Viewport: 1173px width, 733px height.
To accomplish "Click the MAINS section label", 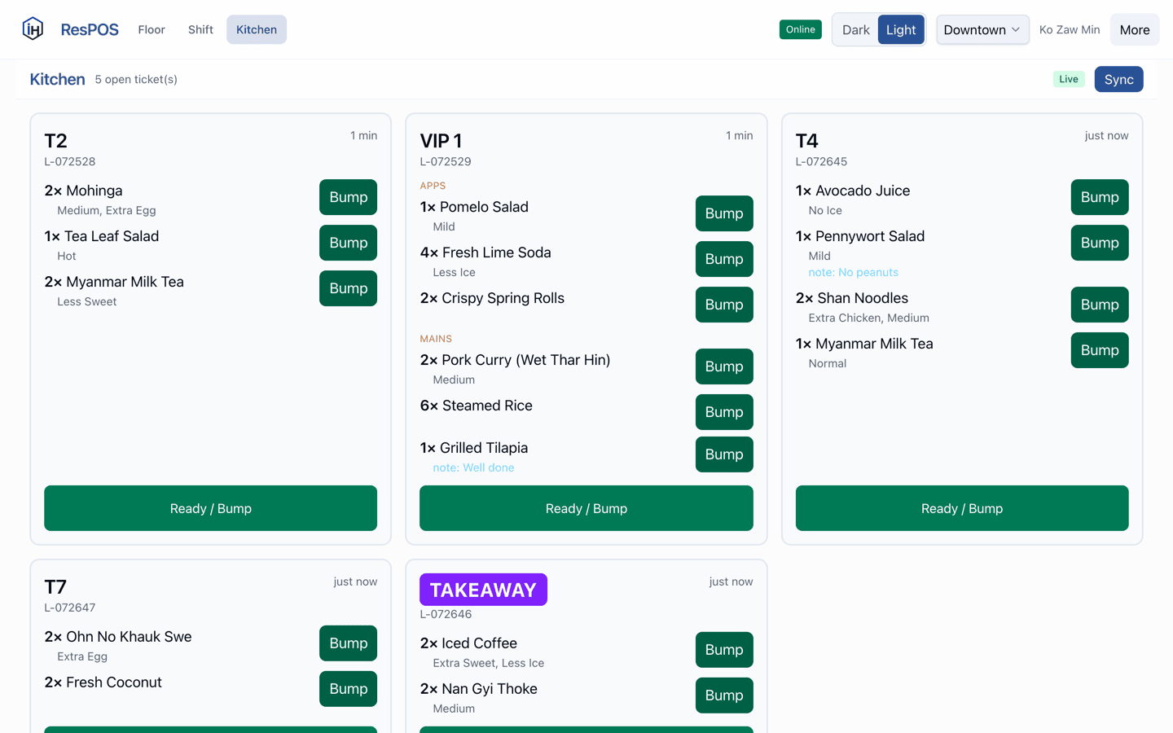I will (x=436, y=339).
